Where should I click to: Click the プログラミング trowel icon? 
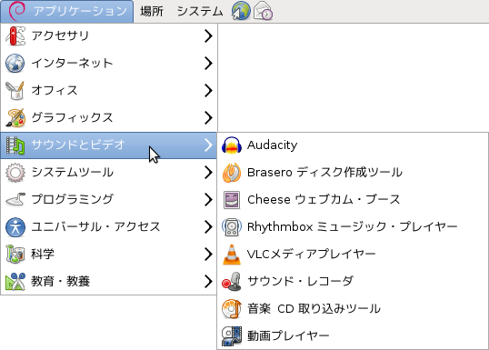[x=15, y=200]
